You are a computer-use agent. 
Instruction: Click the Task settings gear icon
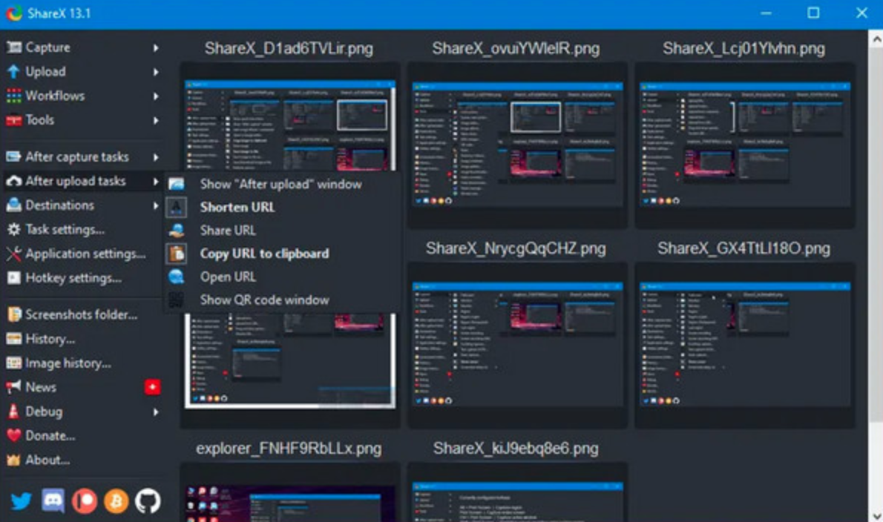(x=13, y=229)
